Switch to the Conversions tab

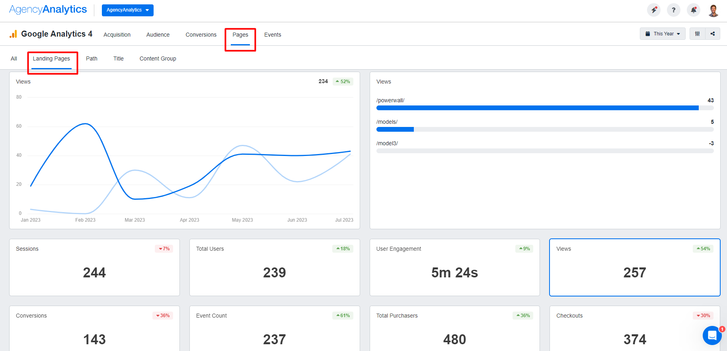click(201, 35)
